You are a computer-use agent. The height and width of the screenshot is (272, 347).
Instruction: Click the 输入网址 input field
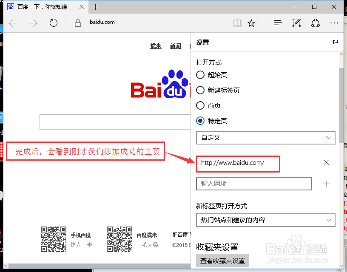pos(253,184)
